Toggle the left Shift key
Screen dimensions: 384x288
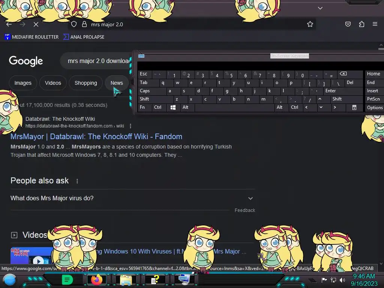[x=155, y=99]
